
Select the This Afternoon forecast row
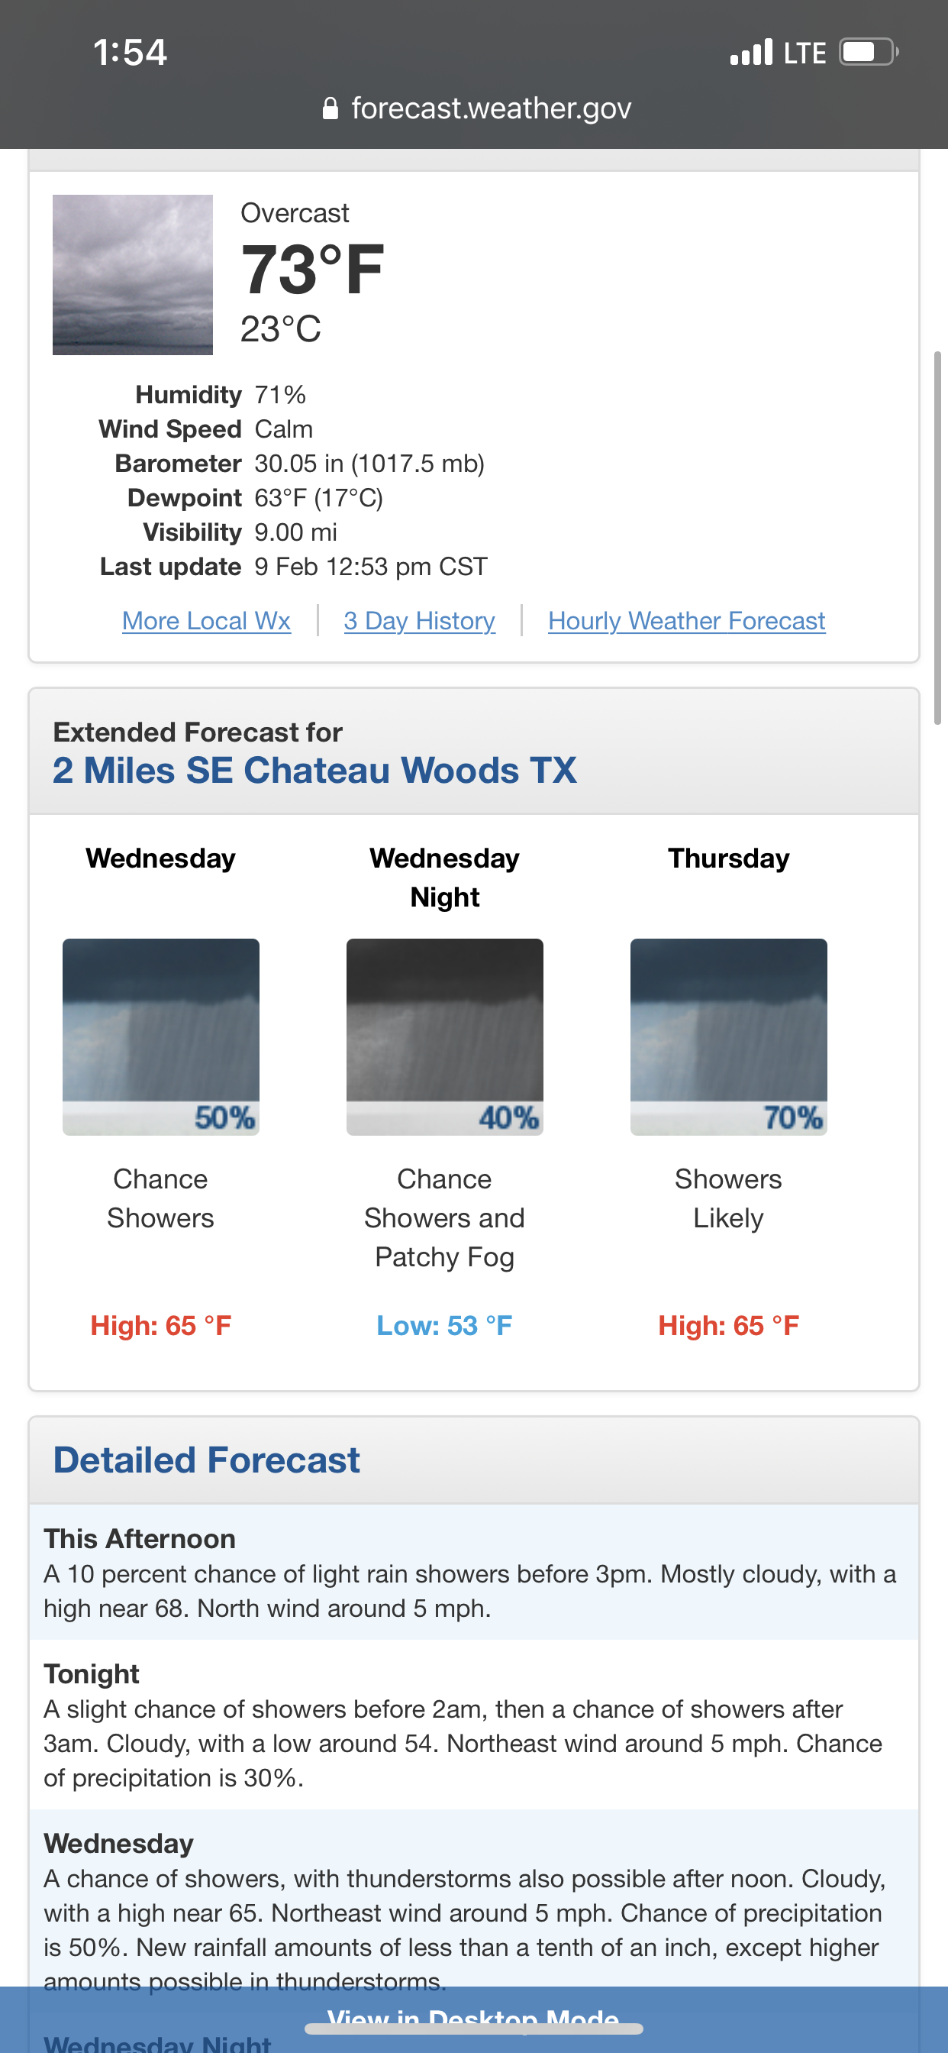pyautogui.click(x=473, y=1573)
